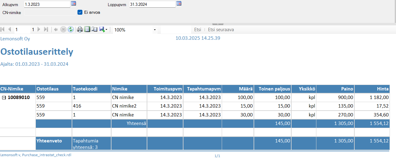Click the report search text box
The height and width of the screenshot is (158, 396).
pos(175,30)
